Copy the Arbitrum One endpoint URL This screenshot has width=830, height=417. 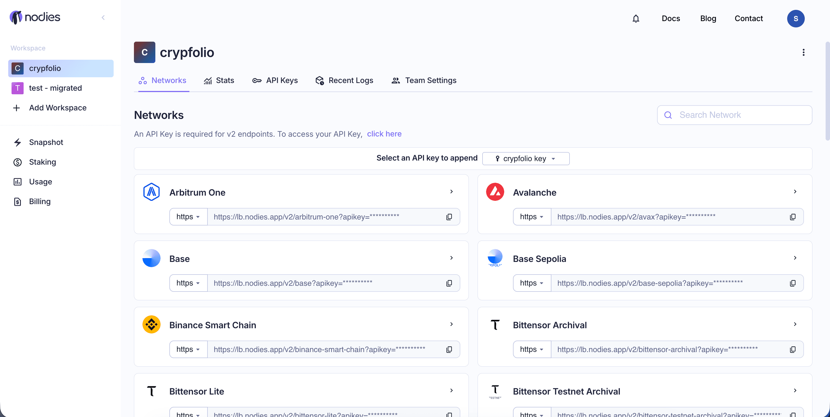click(449, 217)
